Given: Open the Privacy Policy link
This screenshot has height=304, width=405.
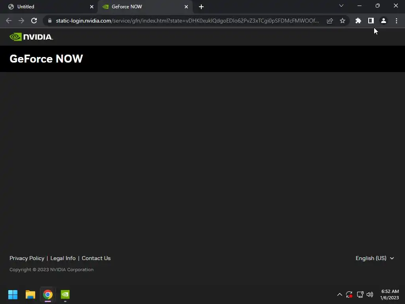Looking at the screenshot, I should 27,258.
